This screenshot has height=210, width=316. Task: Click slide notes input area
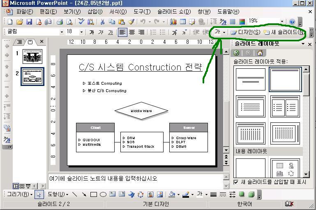coord(136,181)
